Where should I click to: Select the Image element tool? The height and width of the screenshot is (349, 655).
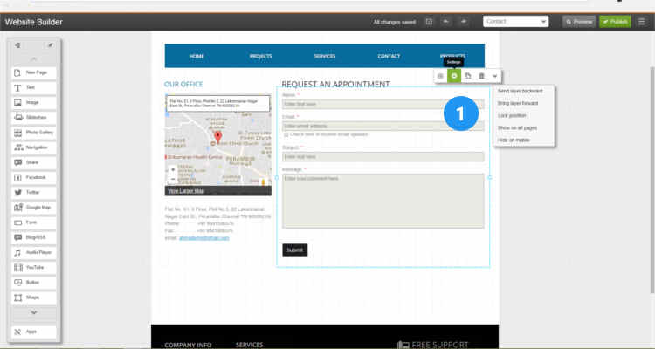pos(34,103)
